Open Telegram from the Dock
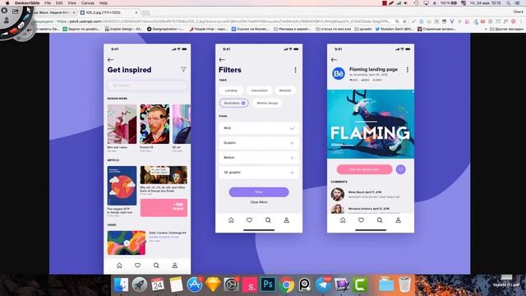Image resolution: width=526 pixels, height=296 pixels. point(323,284)
